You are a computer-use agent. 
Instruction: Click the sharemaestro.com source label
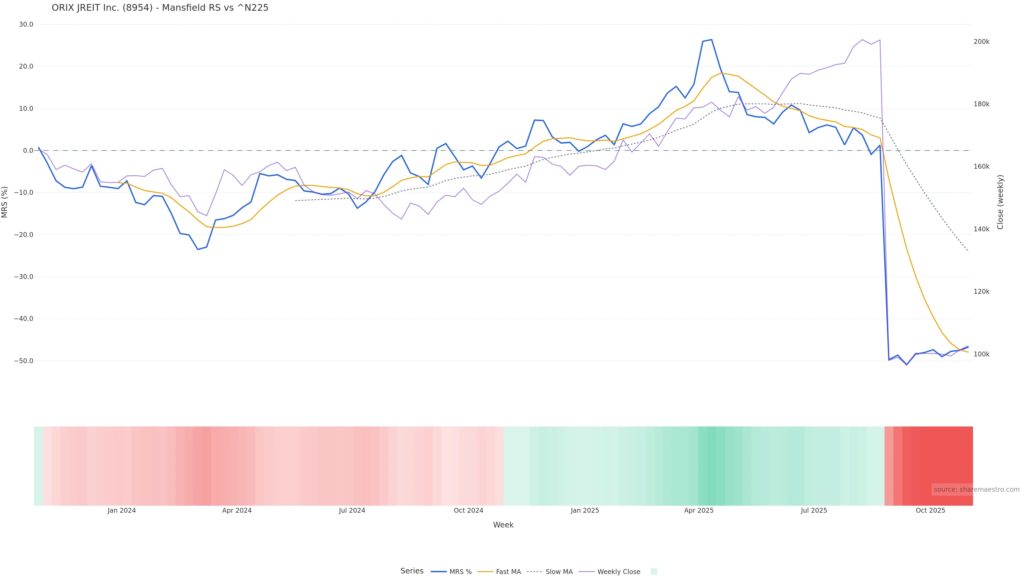click(976, 490)
